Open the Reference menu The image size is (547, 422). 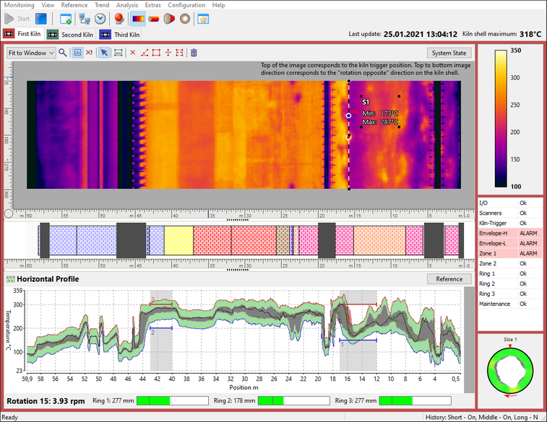74,5
